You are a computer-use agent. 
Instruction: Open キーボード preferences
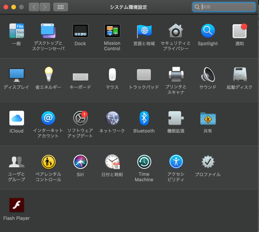[80, 77]
